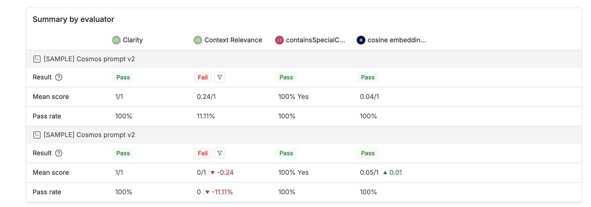Open the help tooltip next to the second Result label
The height and width of the screenshot is (207, 591).
pos(59,153)
